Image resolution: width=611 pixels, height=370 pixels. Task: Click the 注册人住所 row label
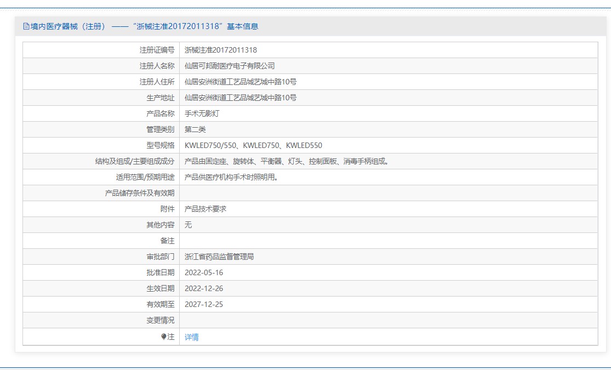pyautogui.click(x=157, y=82)
